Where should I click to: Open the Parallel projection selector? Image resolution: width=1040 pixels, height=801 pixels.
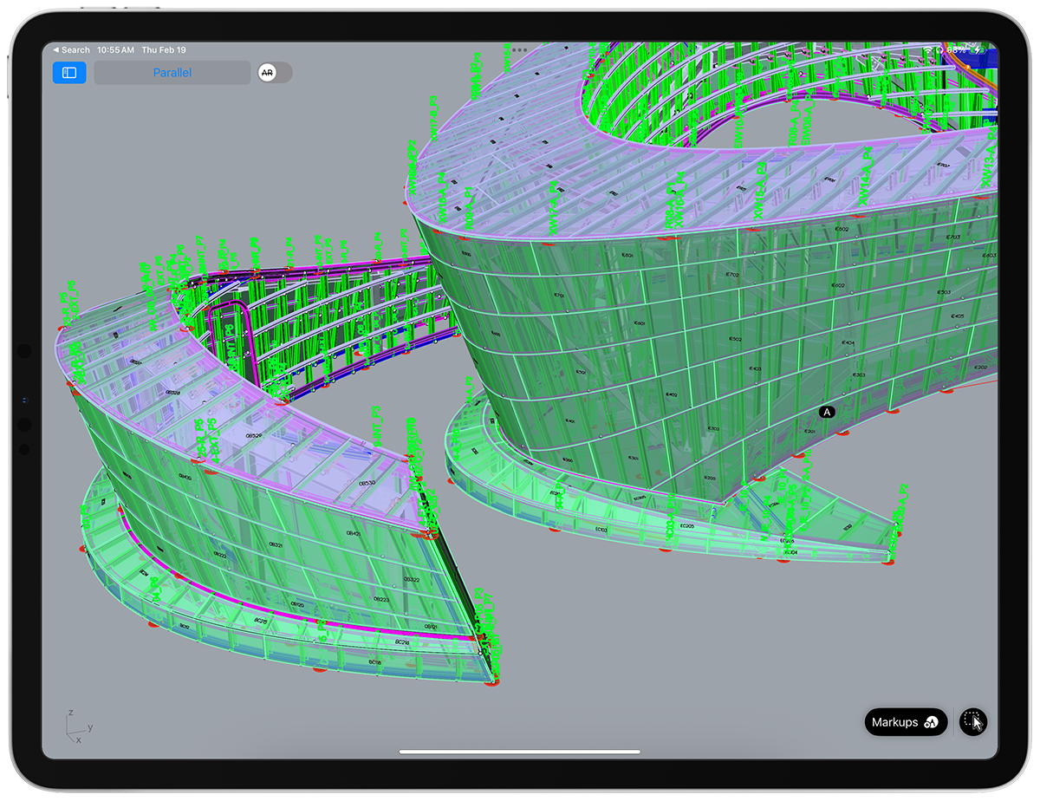172,73
